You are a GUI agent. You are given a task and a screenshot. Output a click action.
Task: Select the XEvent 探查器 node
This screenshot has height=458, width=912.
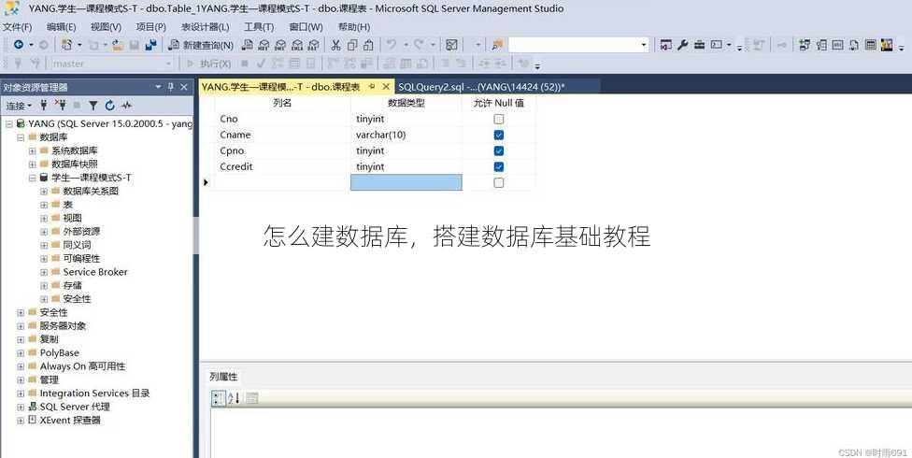[x=70, y=421]
